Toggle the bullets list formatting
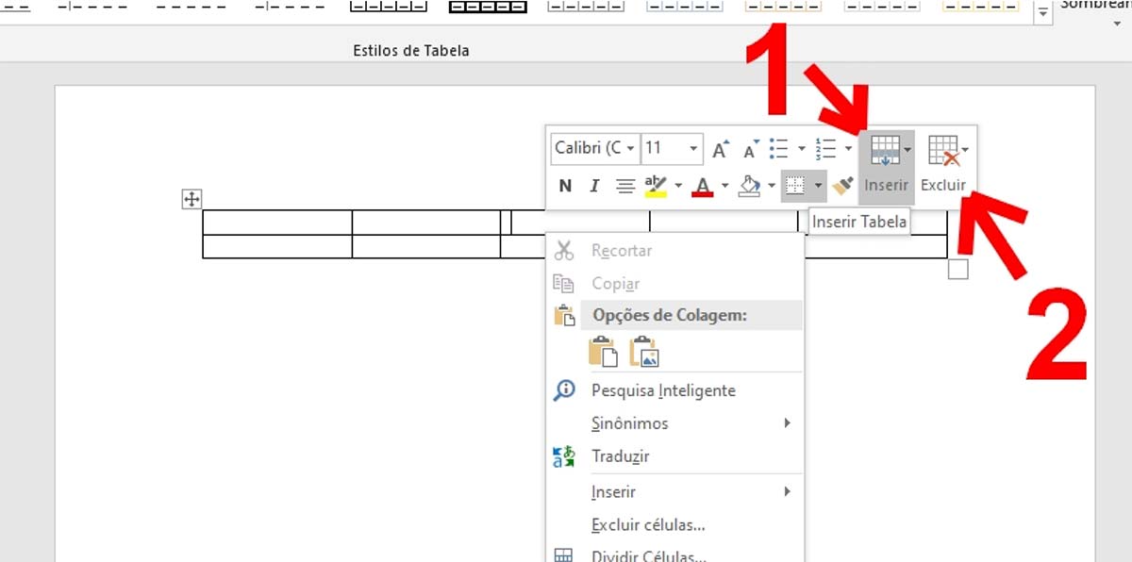This screenshot has width=1132, height=562. 779,148
